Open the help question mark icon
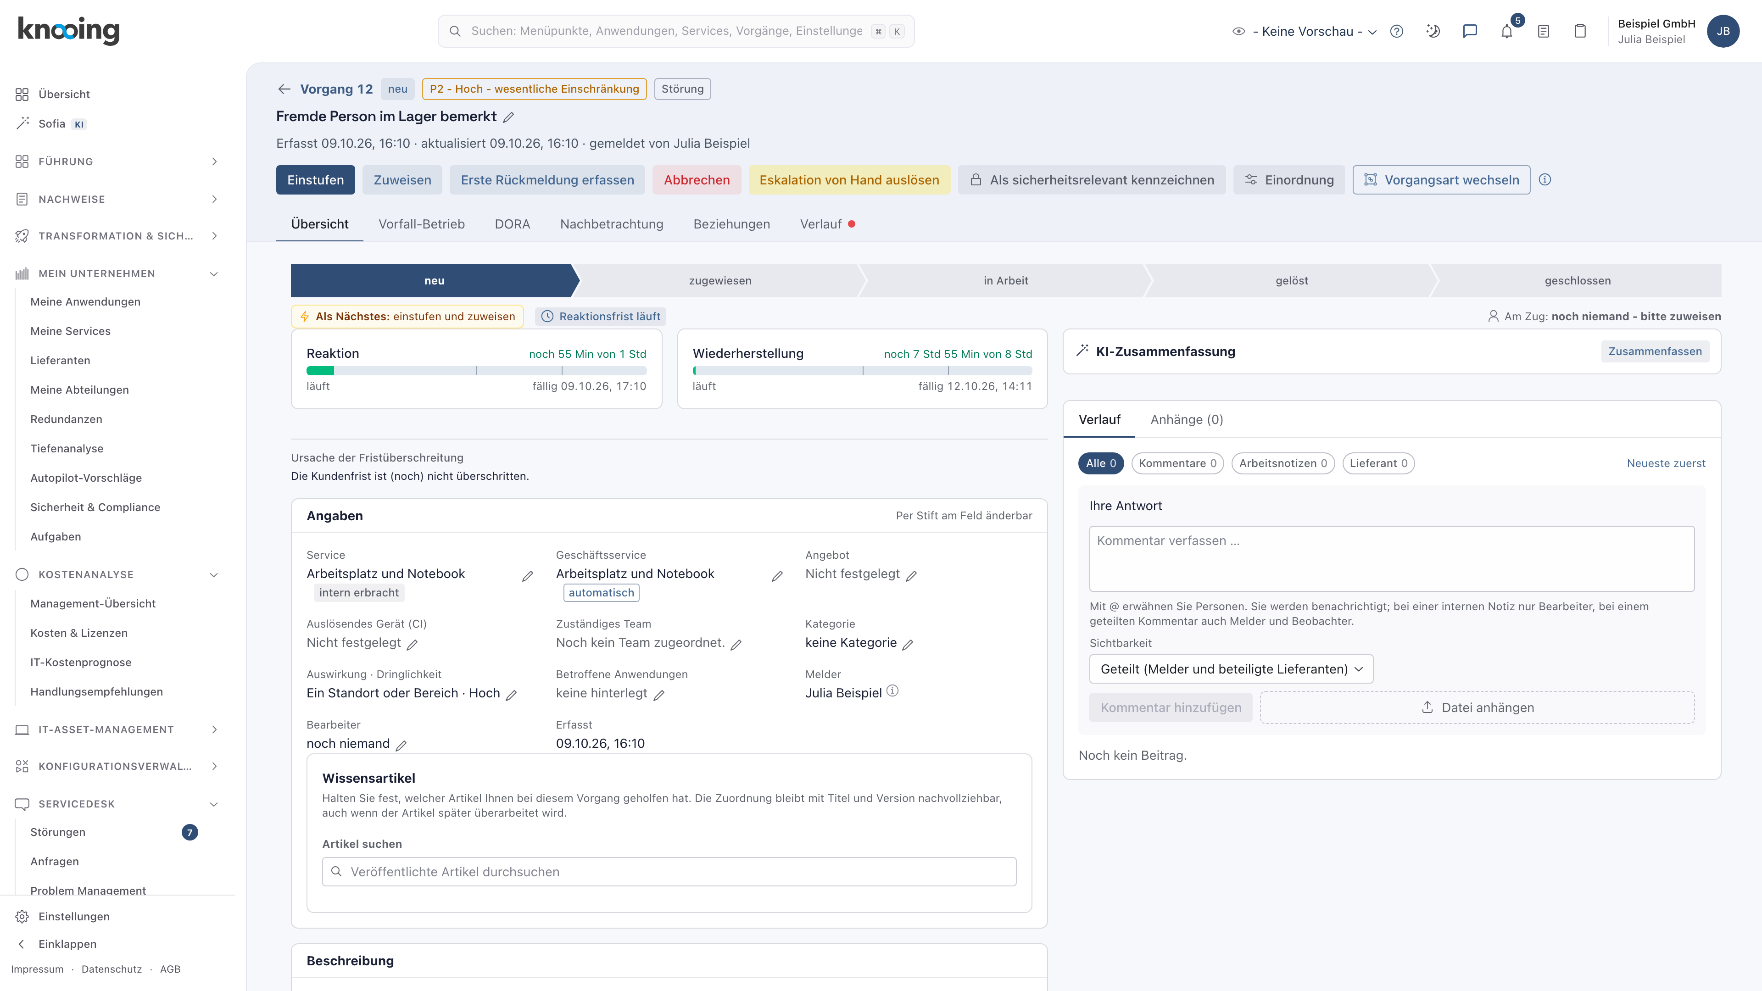Viewport: 1762px width, 991px height. (x=1397, y=31)
